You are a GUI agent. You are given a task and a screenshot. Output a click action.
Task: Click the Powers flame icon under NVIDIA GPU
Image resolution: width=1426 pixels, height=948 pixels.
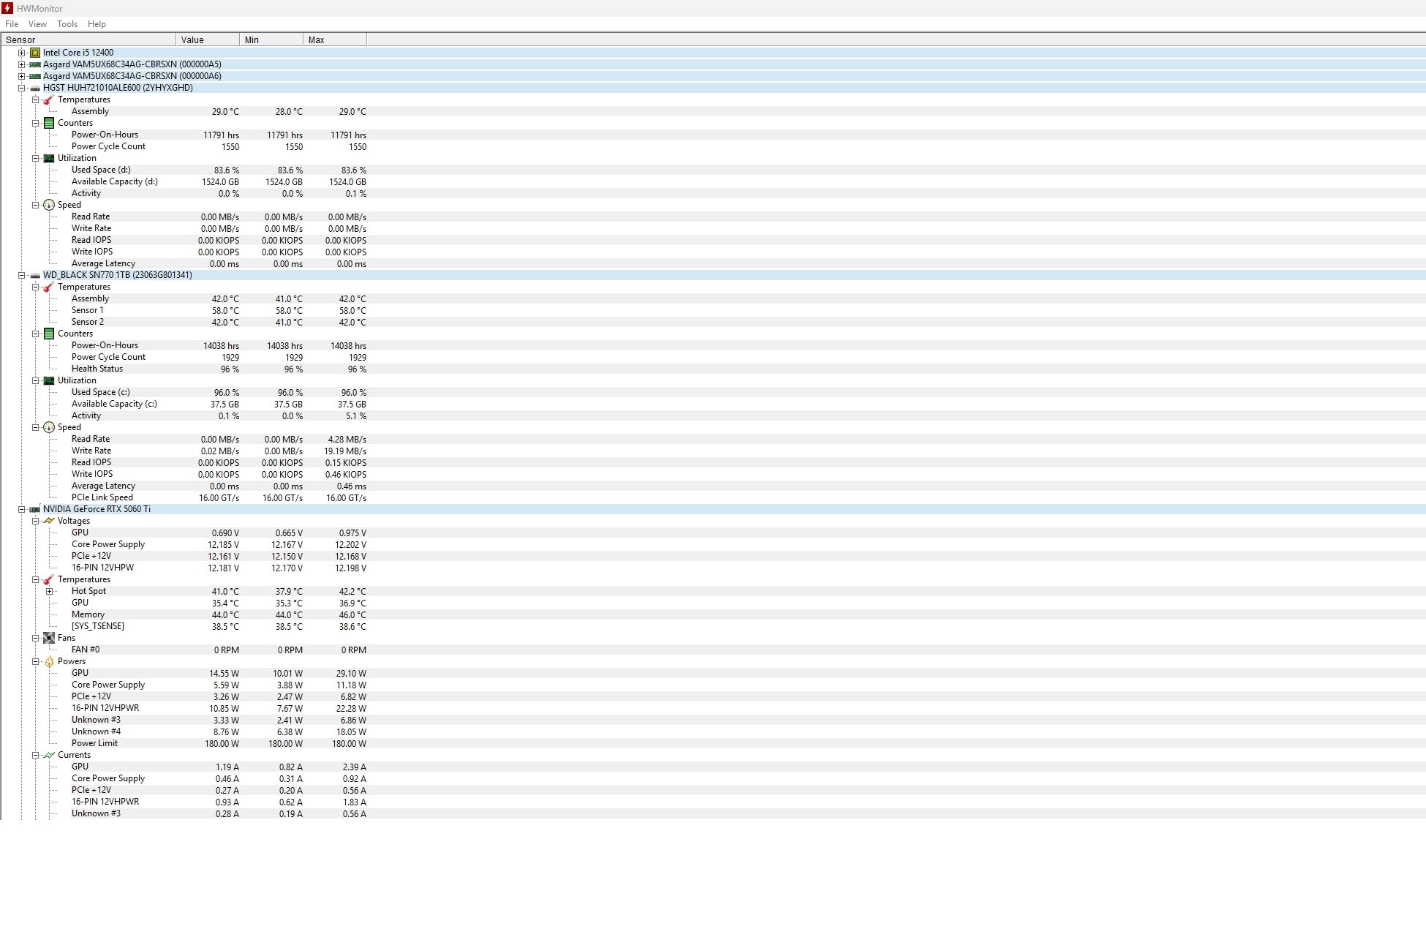[x=49, y=661]
